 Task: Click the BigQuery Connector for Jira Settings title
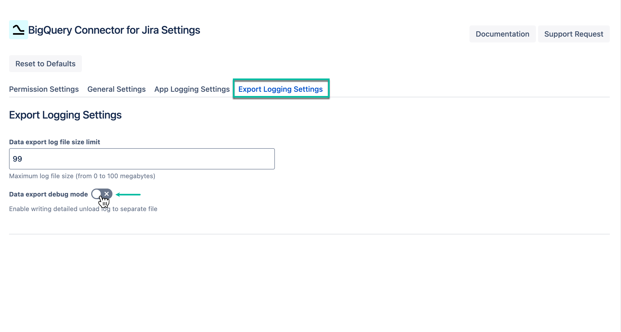coord(114,30)
